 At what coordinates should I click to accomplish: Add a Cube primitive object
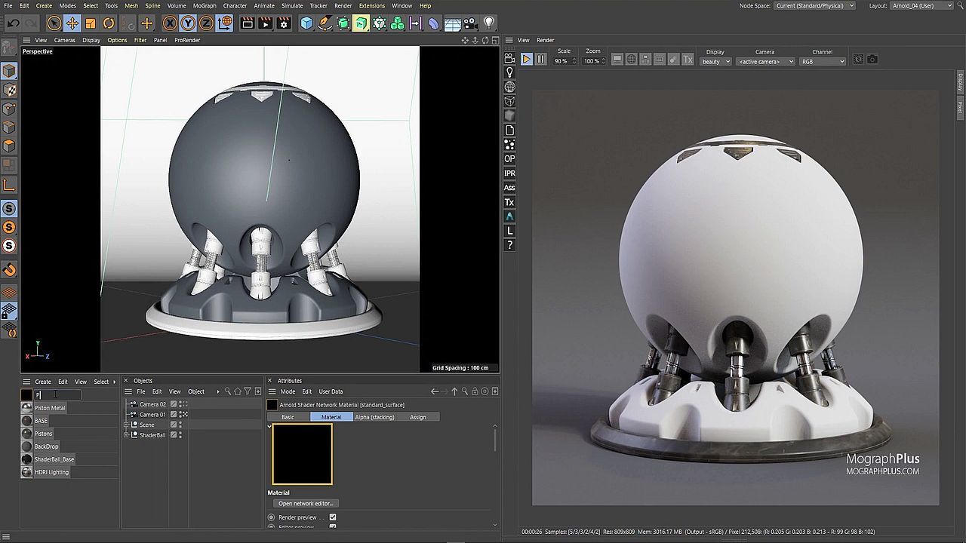306,23
